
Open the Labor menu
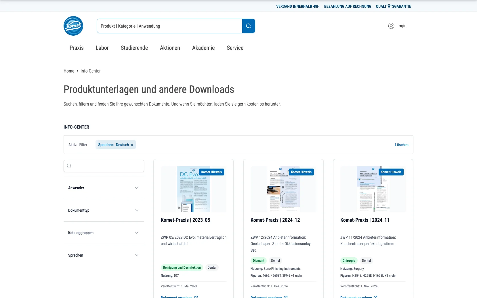102,48
